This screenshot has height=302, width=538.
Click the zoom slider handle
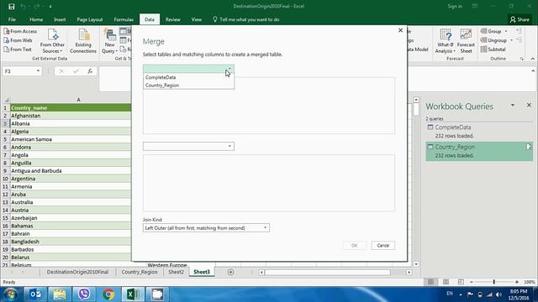coord(494,282)
